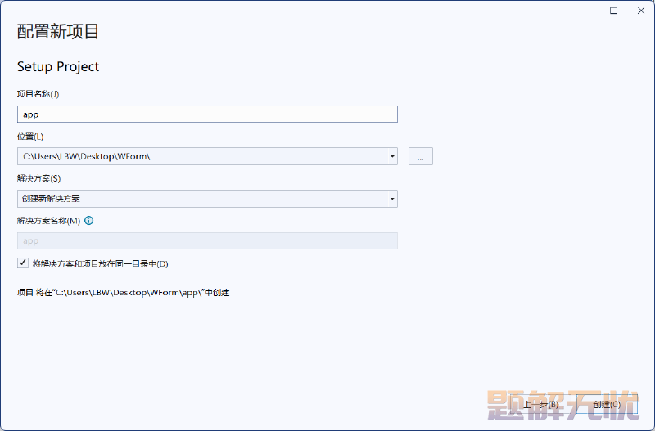Click the 解决方案名称(M) label

coord(49,220)
